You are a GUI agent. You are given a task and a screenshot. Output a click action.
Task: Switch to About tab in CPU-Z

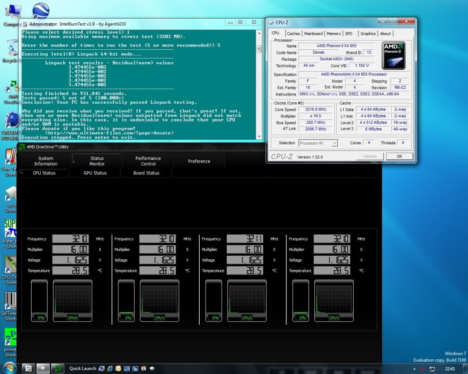pos(385,34)
